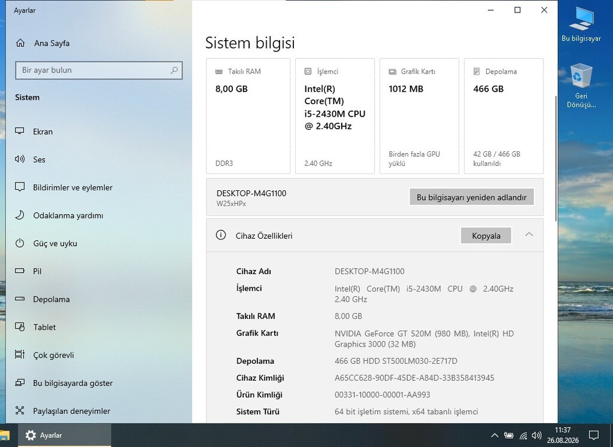Click the 8,00 GB RAM card value
Viewport: 613px width, 447px height.
[232, 89]
